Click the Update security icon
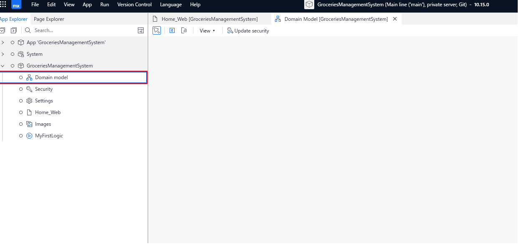Viewport: 519px width, 244px height. [230, 30]
